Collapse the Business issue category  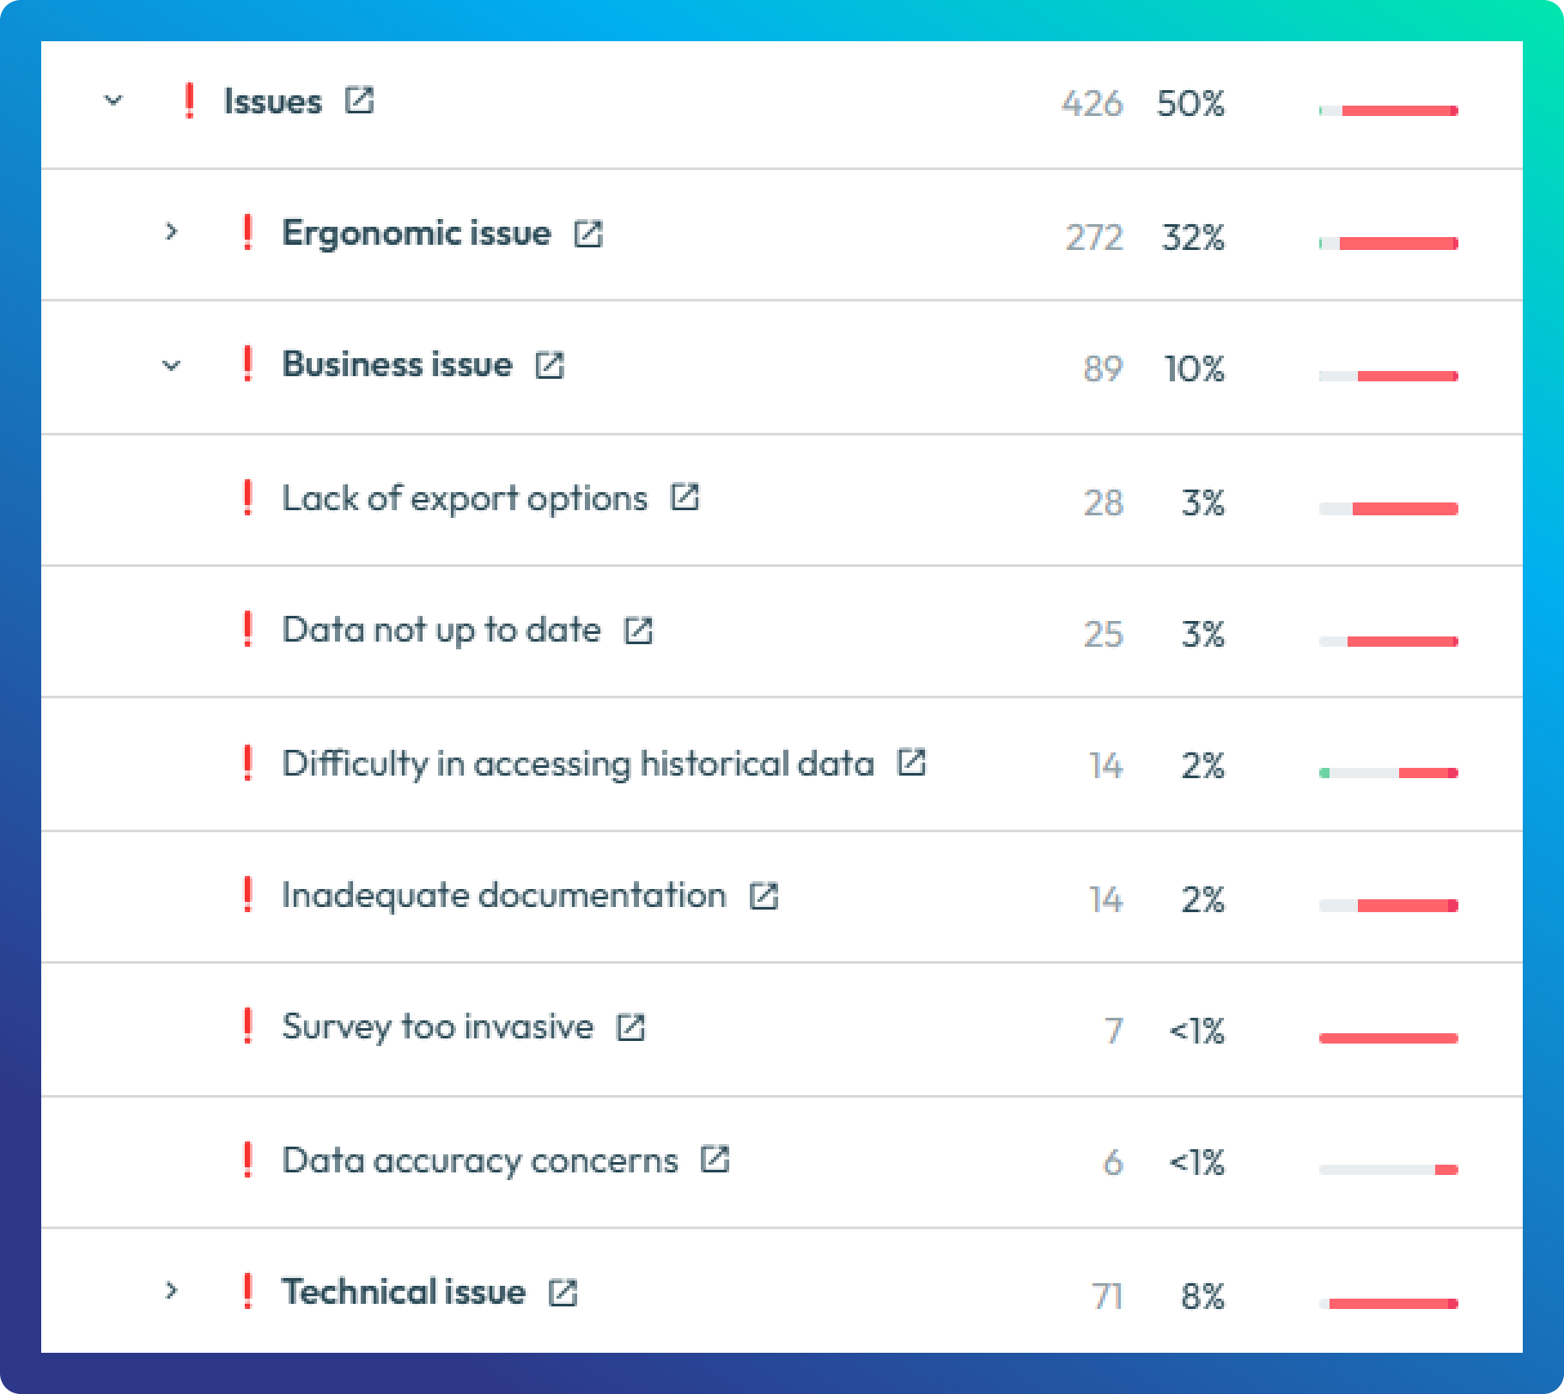(171, 365)
